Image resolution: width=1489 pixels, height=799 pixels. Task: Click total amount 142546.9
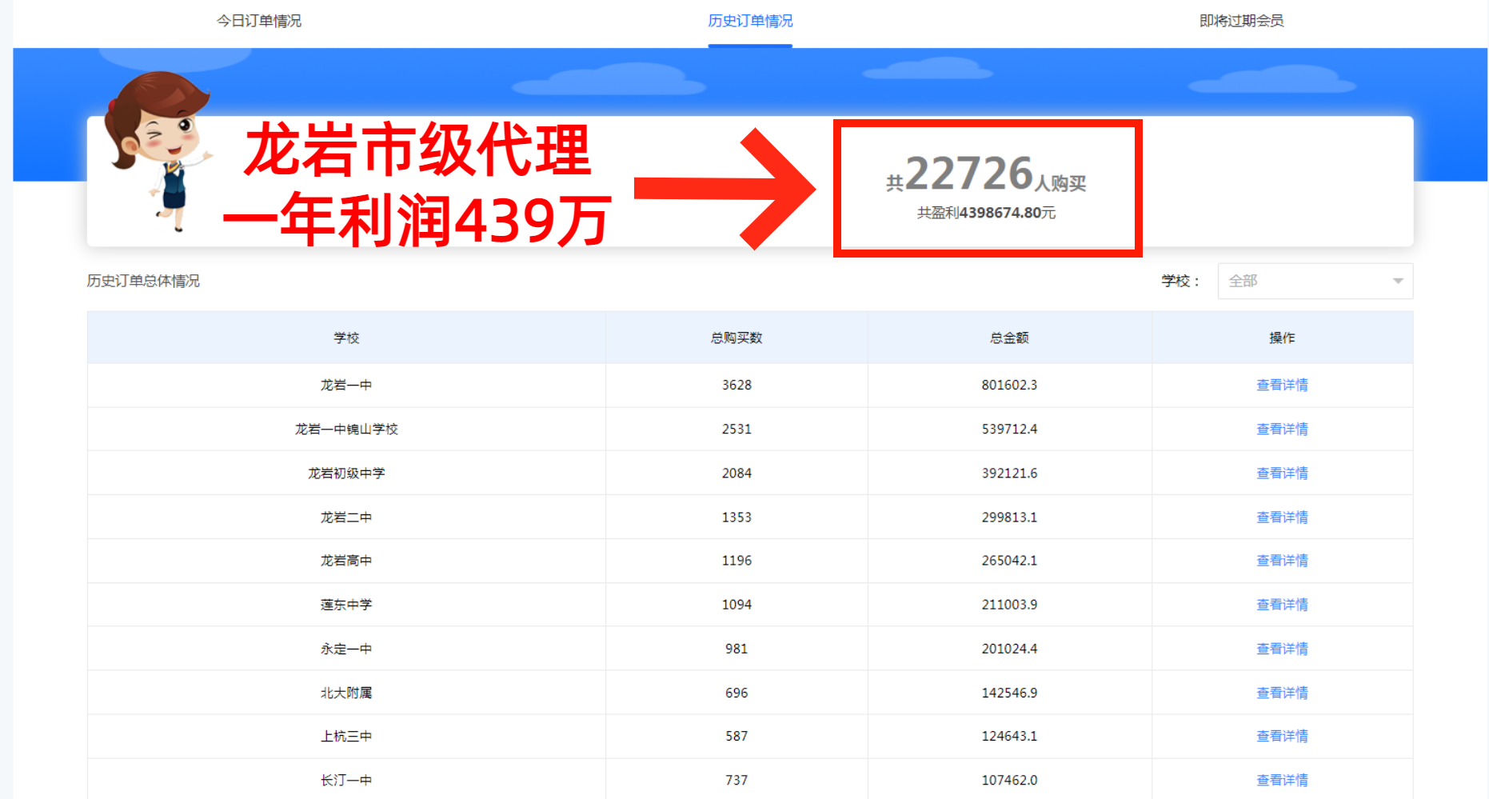coord(1009,692)
